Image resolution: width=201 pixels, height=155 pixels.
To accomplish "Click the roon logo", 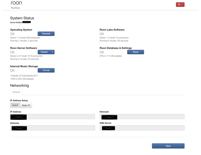I will (16, 3).
